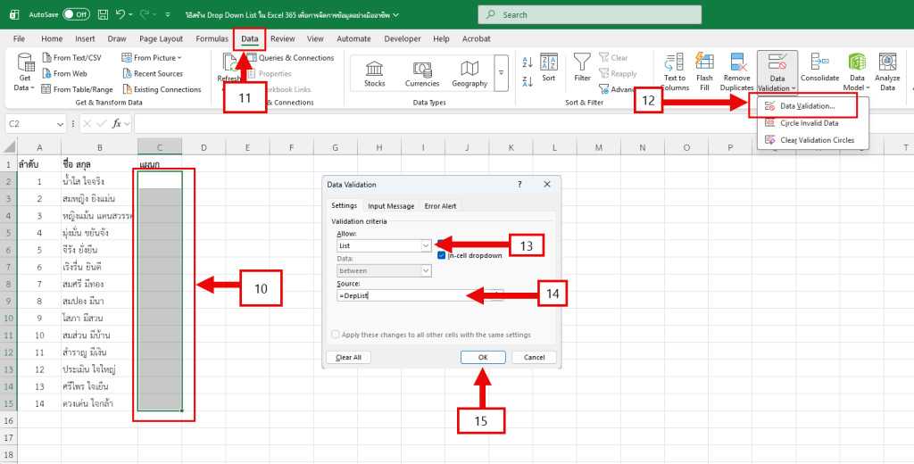Click From Text/CSV icon
The width and height of the screenshot is (914, 464).
[48, 58]
